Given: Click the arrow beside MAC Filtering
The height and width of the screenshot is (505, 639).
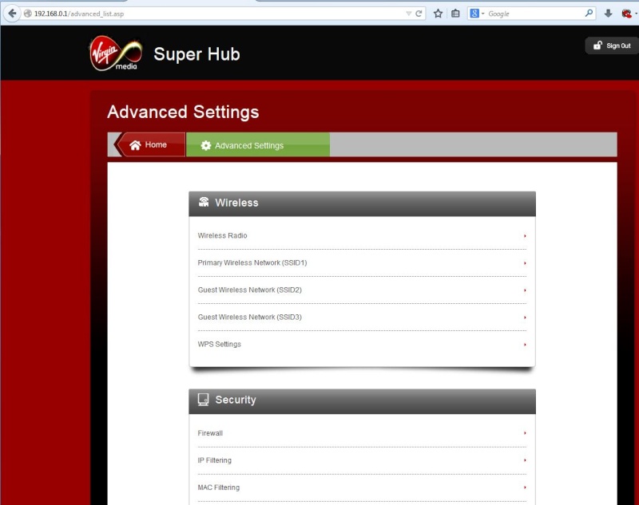Looking at the screenshot, I should point(525,487).
